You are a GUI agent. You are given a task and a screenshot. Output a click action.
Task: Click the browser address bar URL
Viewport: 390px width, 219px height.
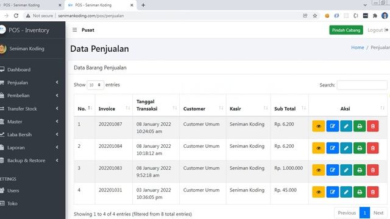coord(91,16)
